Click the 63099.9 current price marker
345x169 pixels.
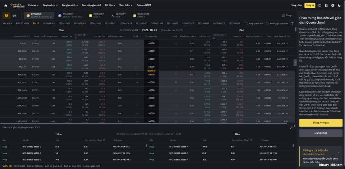[x=151, y=71]
